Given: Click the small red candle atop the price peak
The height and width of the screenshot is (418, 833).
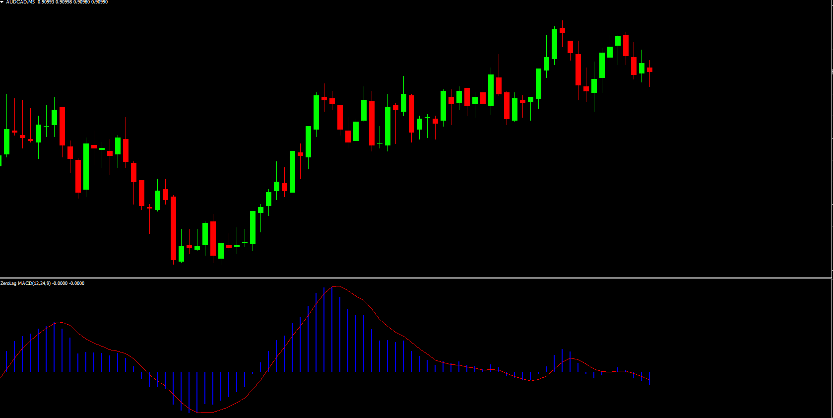Looking at the screenshot, I should pyautogui.click(x=562, y=30).
